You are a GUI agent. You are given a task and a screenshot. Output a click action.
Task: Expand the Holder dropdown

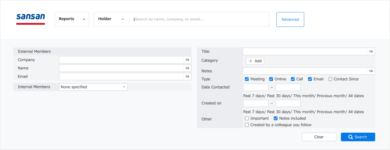click(111, 19)
